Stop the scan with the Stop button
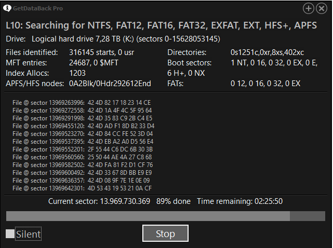Image resolution: width=333 pixels, height=248 pixels. coord(165,233)
